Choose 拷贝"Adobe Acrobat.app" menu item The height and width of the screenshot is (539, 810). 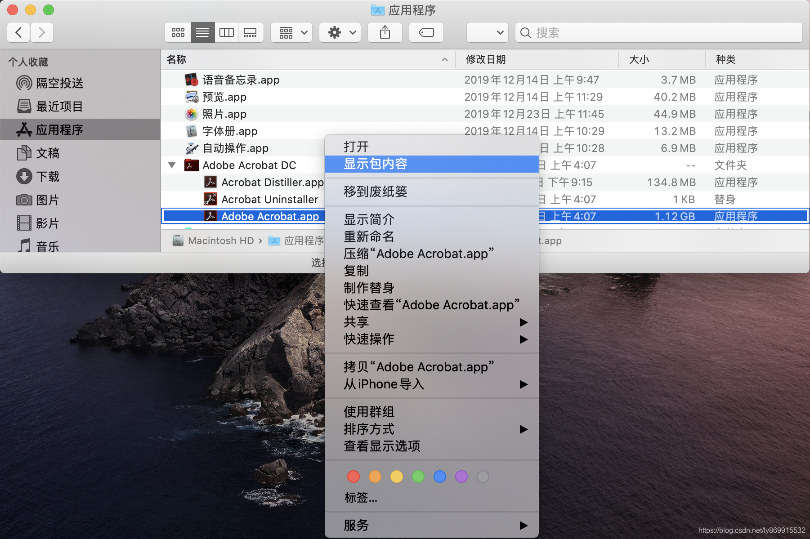point(432,367)
